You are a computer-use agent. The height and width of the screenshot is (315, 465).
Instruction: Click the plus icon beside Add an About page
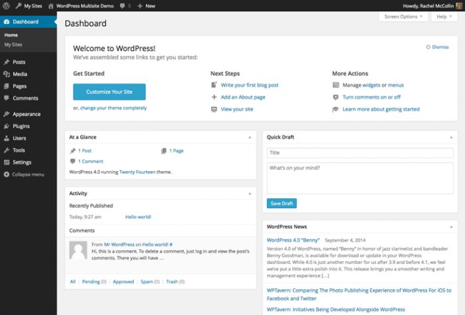click(x=214, y=97)
